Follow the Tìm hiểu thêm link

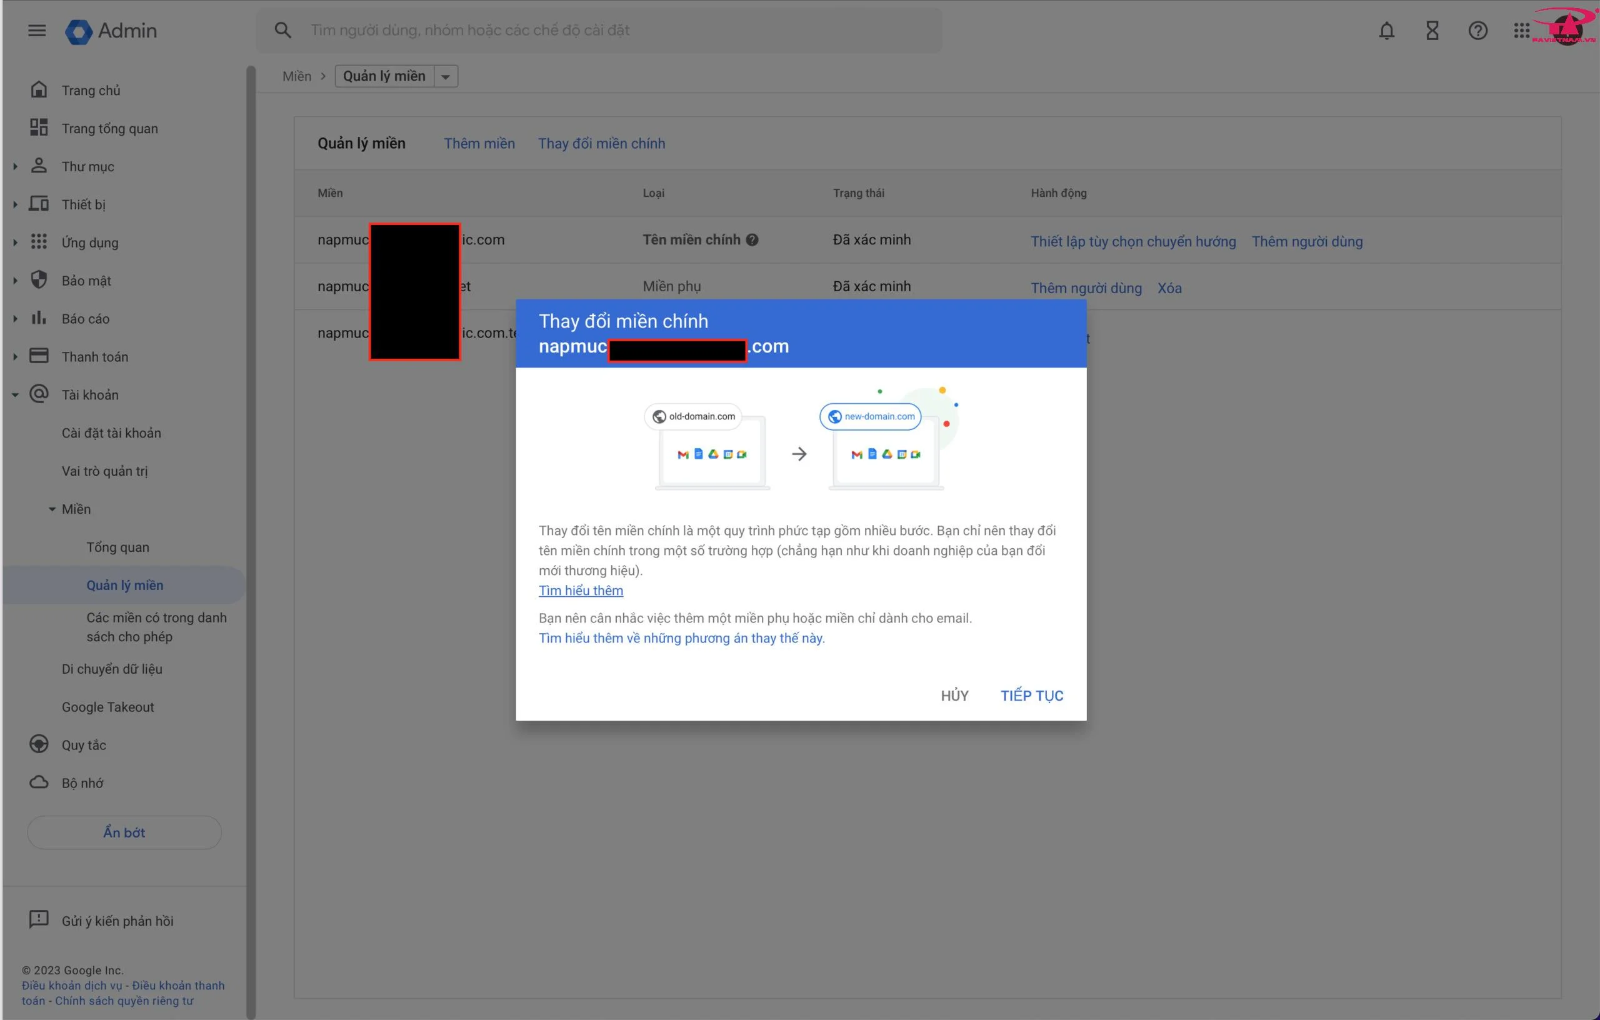[x=581, y=590]
